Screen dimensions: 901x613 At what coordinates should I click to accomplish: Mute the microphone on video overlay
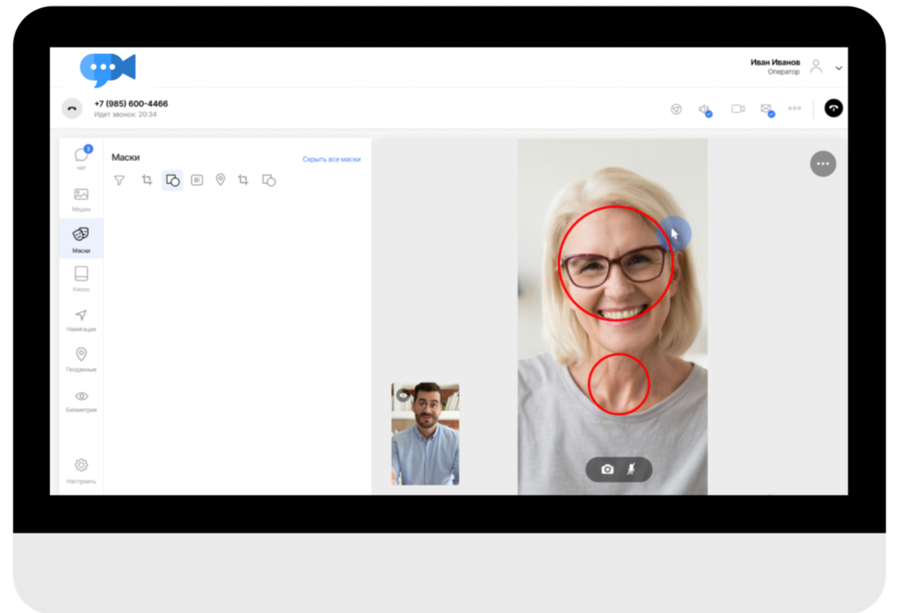coord(631,469)
